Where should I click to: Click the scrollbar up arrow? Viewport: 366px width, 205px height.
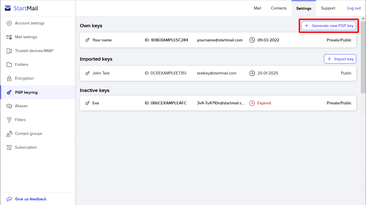[x=363, y=18]
